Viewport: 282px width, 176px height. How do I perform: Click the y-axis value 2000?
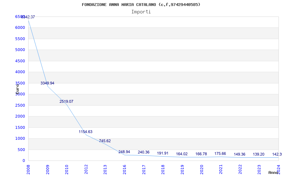[20, 117]
